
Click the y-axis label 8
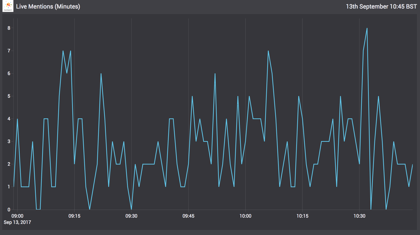pos(8,28)
